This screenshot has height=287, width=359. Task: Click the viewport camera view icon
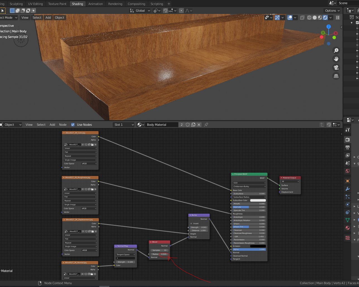(336, 67)
